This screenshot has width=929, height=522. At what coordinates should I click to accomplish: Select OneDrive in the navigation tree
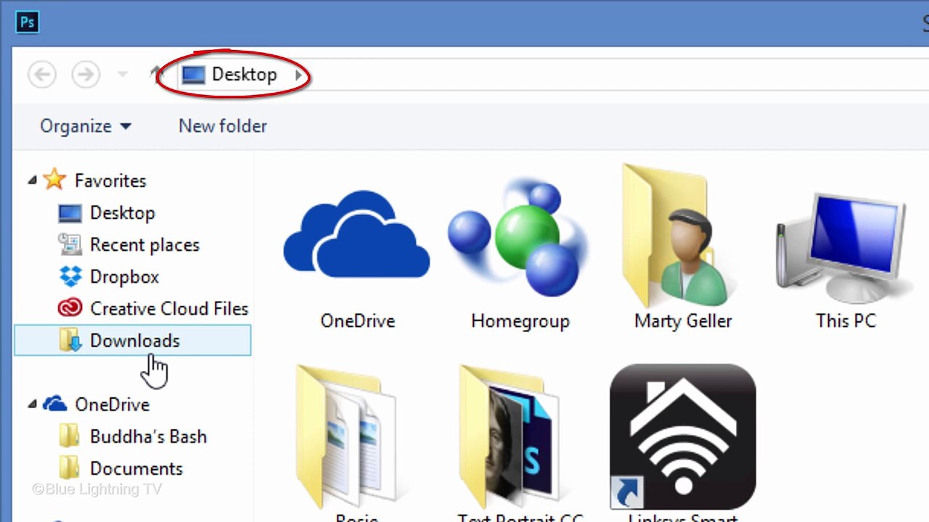pyautogui.click(x=112, y=405)
